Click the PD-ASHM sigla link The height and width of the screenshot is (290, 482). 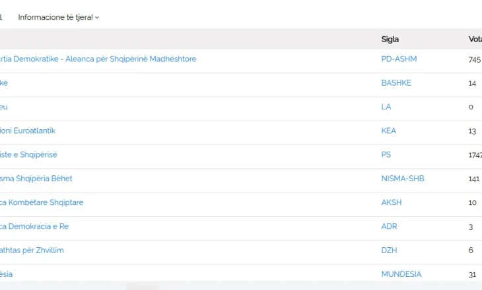tap(399, 59)
